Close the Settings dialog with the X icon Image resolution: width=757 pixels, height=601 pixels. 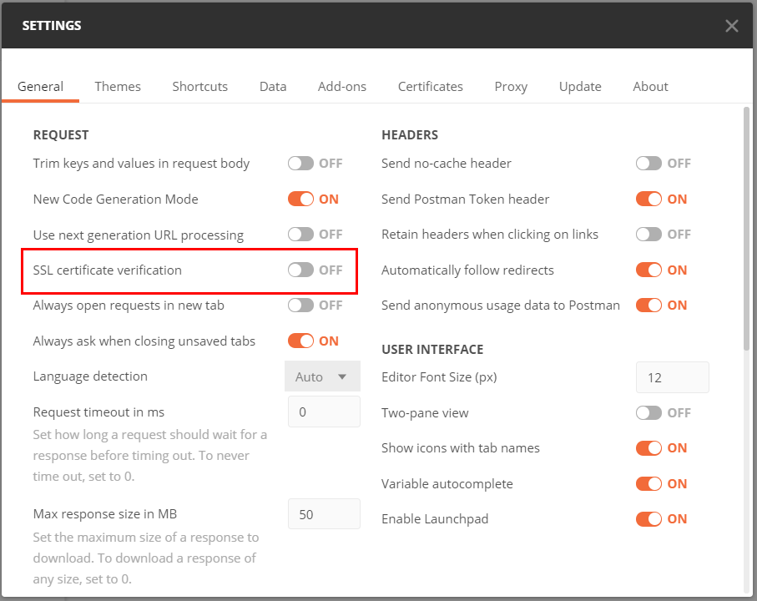click(x=731, y=26)
